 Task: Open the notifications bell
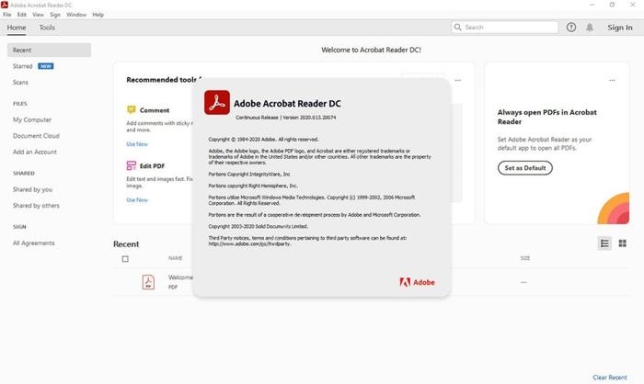tap(590, 28)
